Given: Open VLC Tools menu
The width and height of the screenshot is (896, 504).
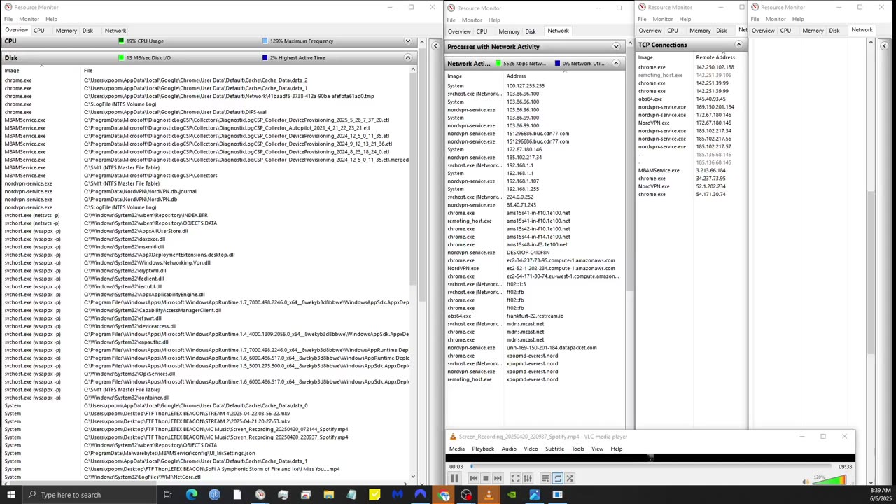Looking at the screenshot, I should pyautogui.click(x=577, y=449).
